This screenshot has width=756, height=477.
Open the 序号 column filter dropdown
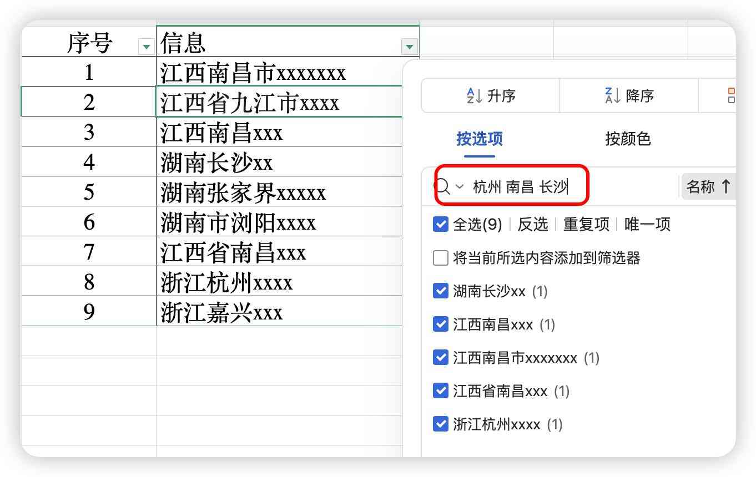click(x=145, y=45)
